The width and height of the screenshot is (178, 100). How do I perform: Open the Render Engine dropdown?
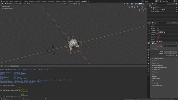170,46
